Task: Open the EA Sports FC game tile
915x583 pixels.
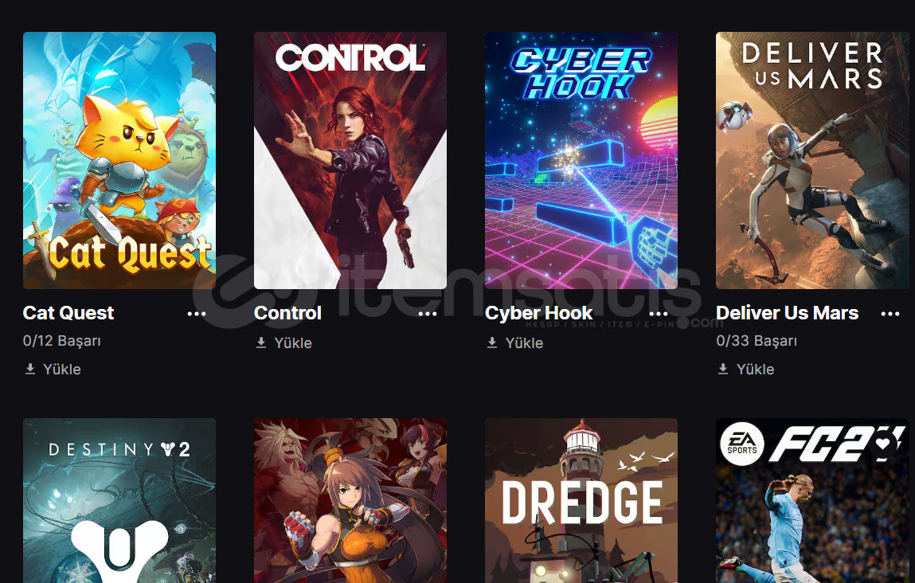Action: (x=812, y=501)
